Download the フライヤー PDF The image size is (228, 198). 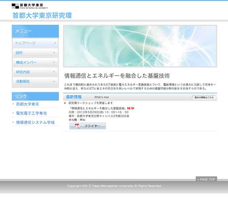pos(88,126)
